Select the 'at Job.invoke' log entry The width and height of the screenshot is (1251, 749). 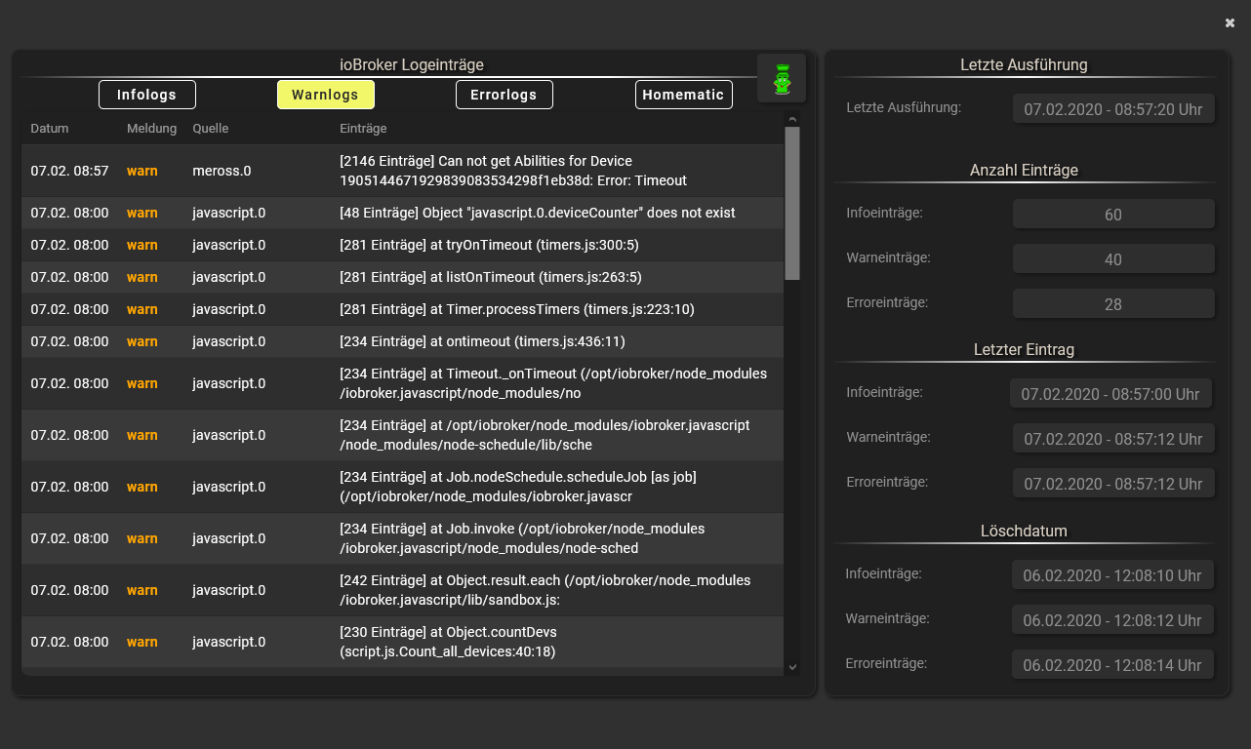click(x=522, y=538)
